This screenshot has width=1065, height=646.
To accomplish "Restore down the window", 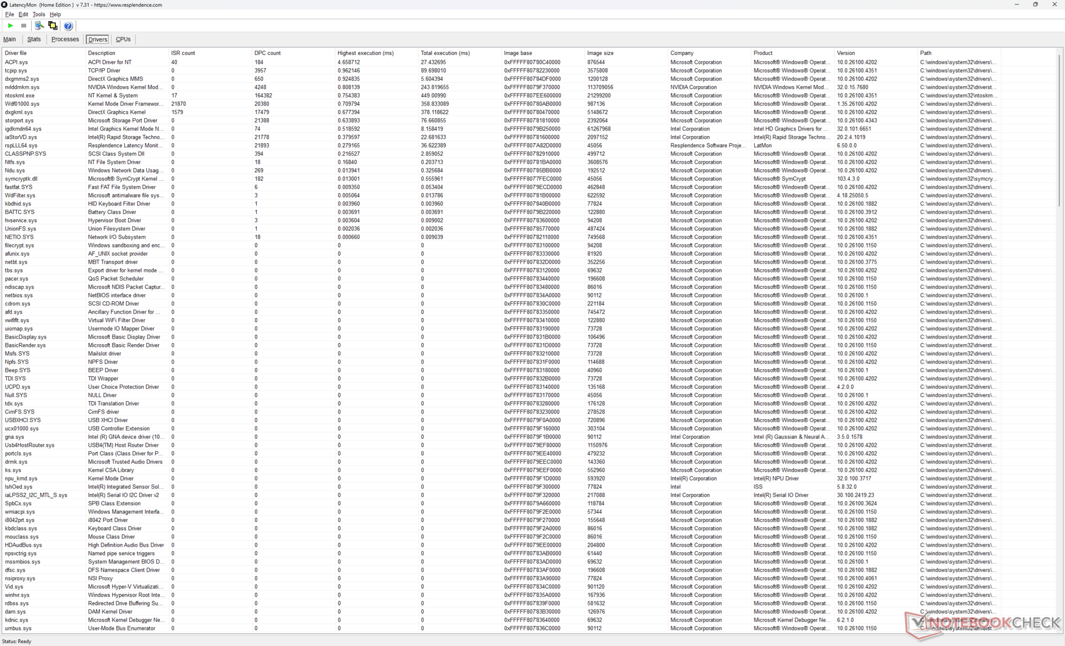I will coord(1035,4).
